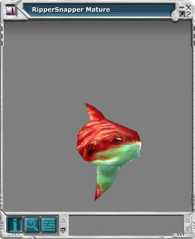Open the magnifying glass examine tab
Image resolution: width=195 pixels, height=239 pixels.
[x=32, y=225]
